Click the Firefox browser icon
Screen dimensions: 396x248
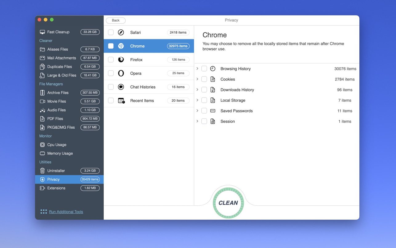[x=121, y=60]
